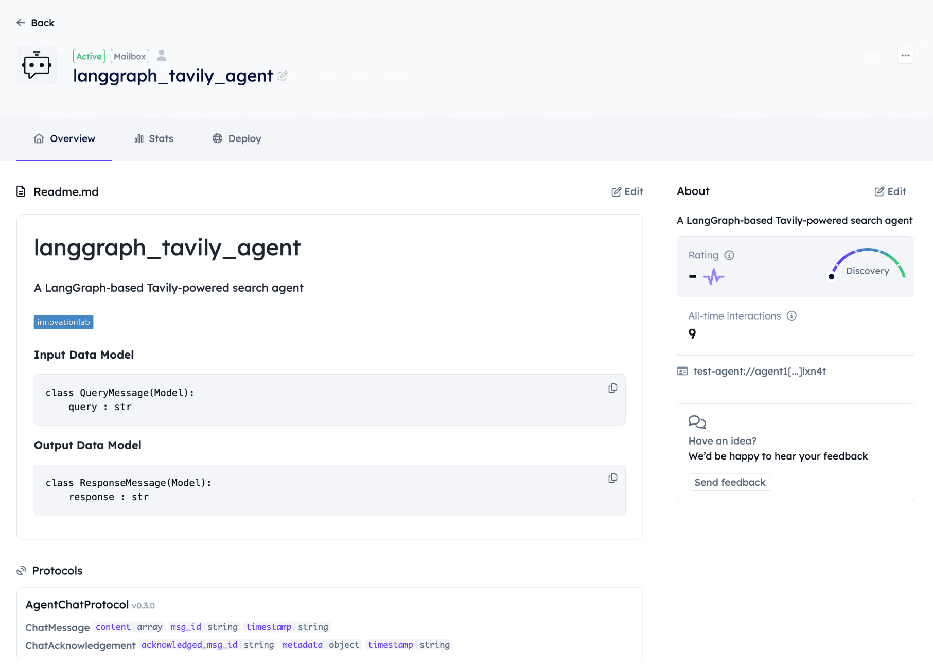Click the Mailbox badge
This screenshot has width=933, height=671.
pyautogui.click(x=130, y=56)
